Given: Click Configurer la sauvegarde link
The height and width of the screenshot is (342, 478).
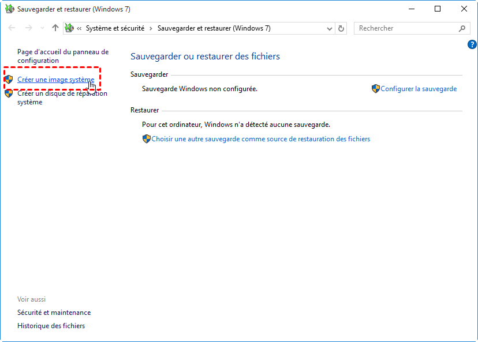Looking at the screenshot, I should pyautogui.click(x=419, y=89).
